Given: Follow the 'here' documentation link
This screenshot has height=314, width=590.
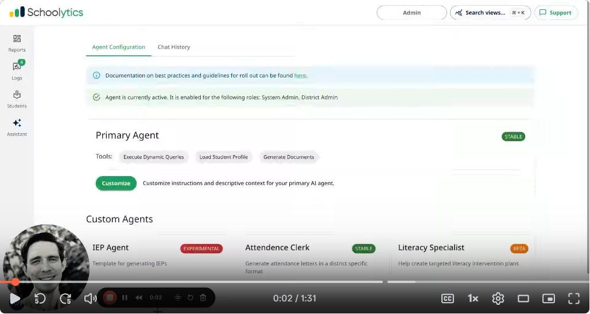Looking at the screenshot, I should [x=300, y=75].
